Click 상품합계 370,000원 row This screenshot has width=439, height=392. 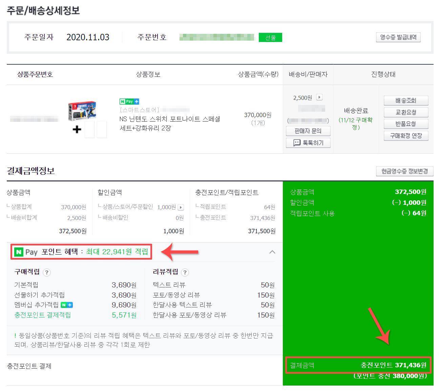click(46, 207)
